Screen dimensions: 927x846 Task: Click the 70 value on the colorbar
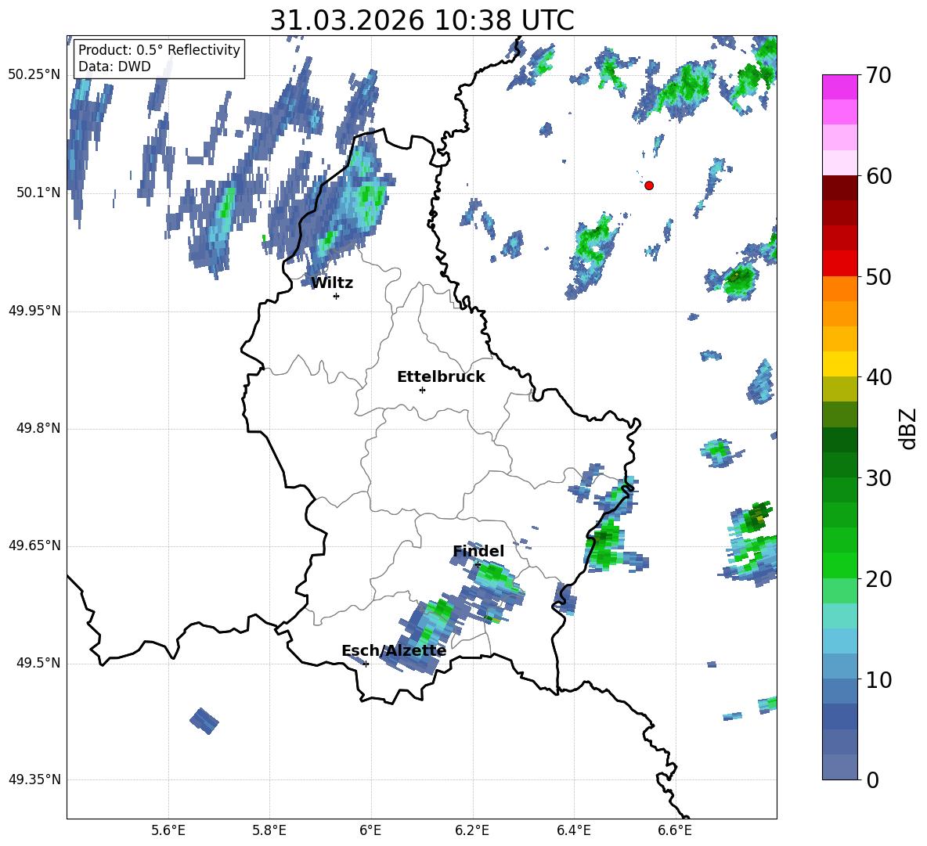(x=878, y=76)
